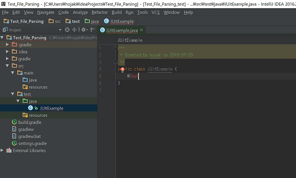Open the Navigate menu
Image resolution: width=296 pixels, height=178 pixels.
pos(46,12)
